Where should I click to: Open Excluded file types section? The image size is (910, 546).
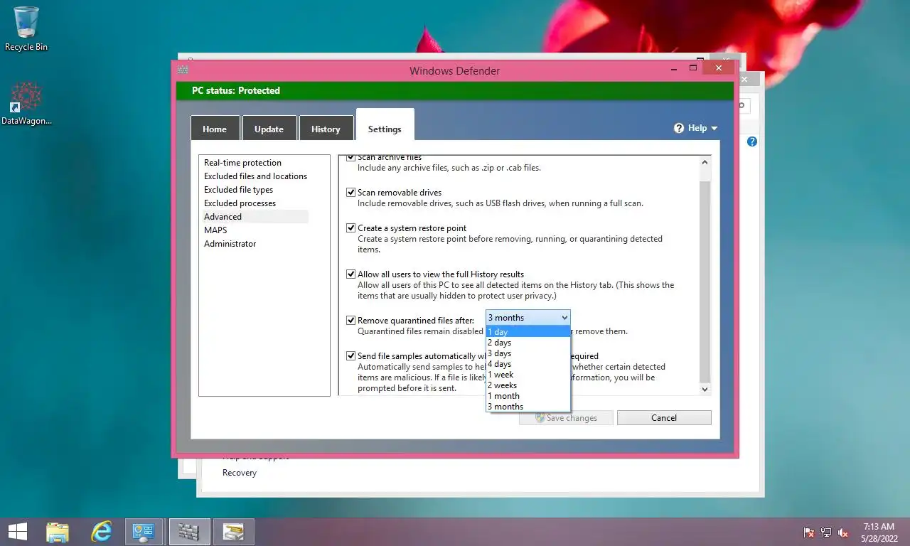click(238, 190)
